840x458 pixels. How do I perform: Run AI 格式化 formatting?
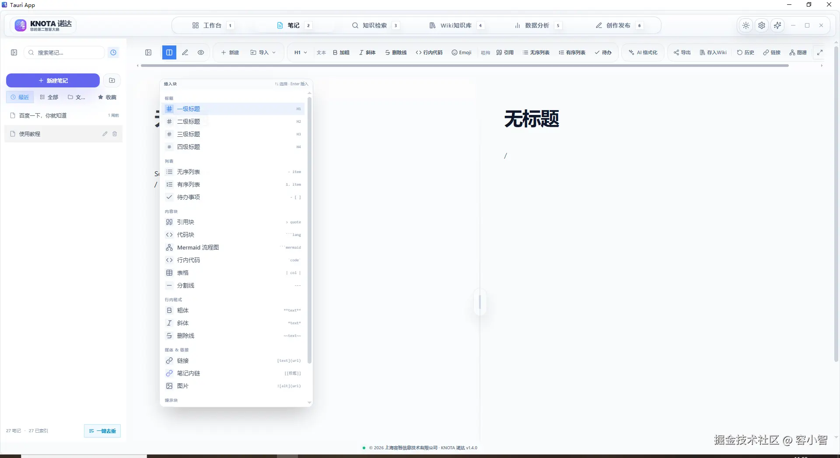point(643,52)
